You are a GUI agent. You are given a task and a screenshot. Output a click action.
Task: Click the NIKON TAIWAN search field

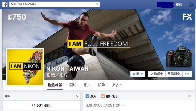pyautogui.click(x=52, y=4)
